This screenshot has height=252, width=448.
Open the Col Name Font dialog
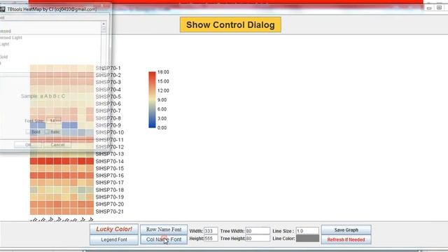[164, 239]
